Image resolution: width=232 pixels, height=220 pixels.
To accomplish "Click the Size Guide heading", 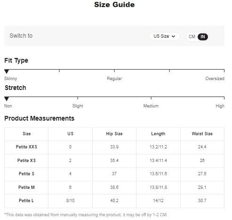I will pos(114,5).
